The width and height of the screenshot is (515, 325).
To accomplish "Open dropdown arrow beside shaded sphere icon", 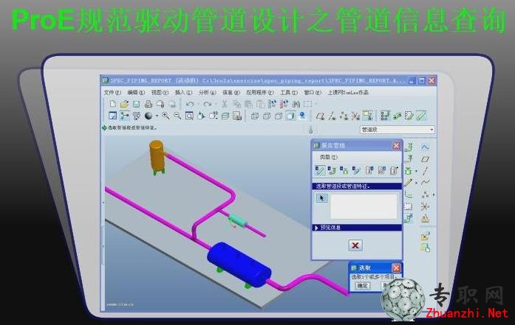I will tap(157, 116).
